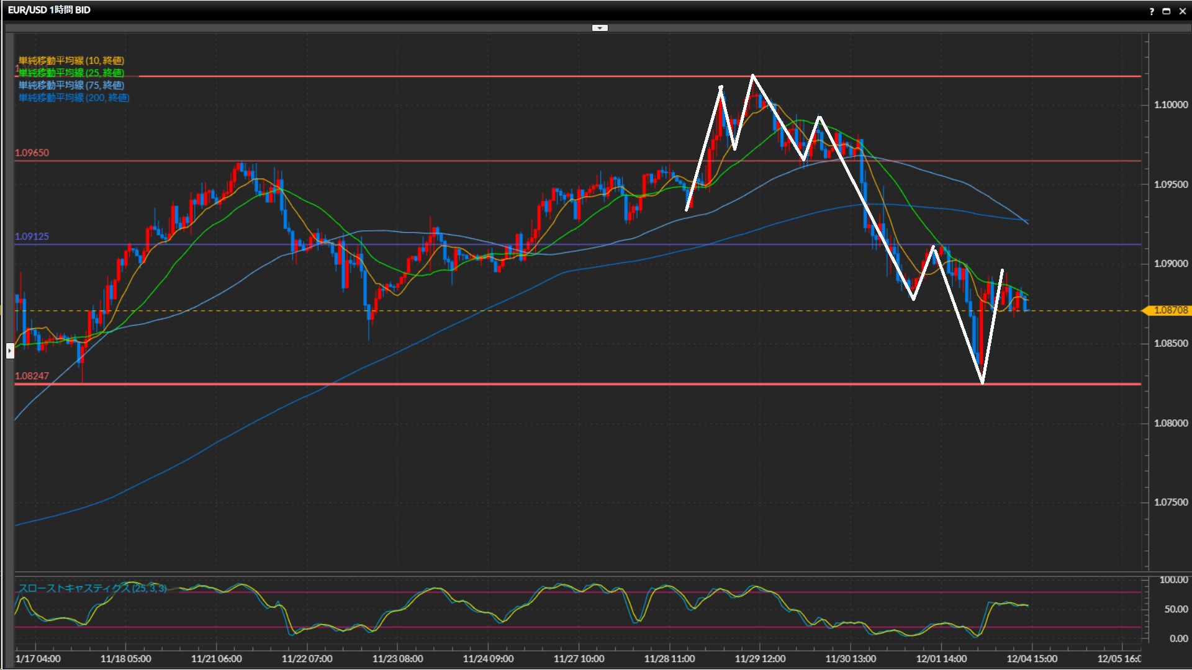Select the SMA (200, 終値) indicator label
The image size is (1192, 670).
(x=74, y=97)
